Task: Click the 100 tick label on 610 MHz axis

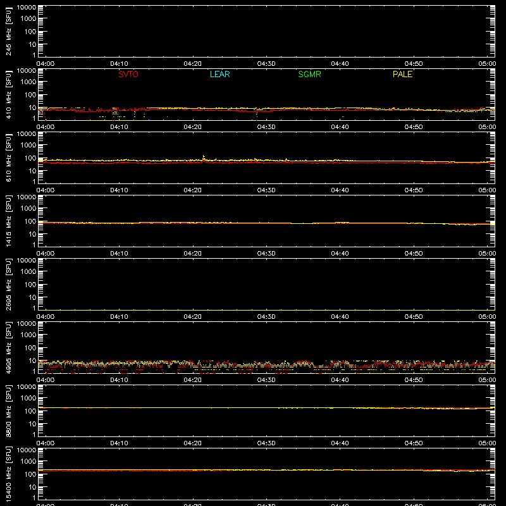Action: point(30,158)
